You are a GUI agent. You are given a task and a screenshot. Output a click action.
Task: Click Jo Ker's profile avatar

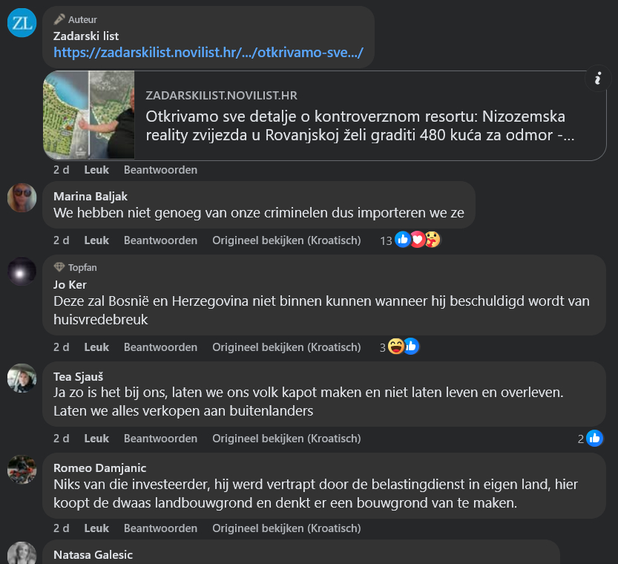point(22,272)
